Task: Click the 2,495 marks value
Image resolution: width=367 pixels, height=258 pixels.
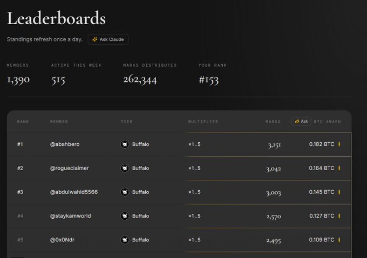Action: [x=274, y=240]
